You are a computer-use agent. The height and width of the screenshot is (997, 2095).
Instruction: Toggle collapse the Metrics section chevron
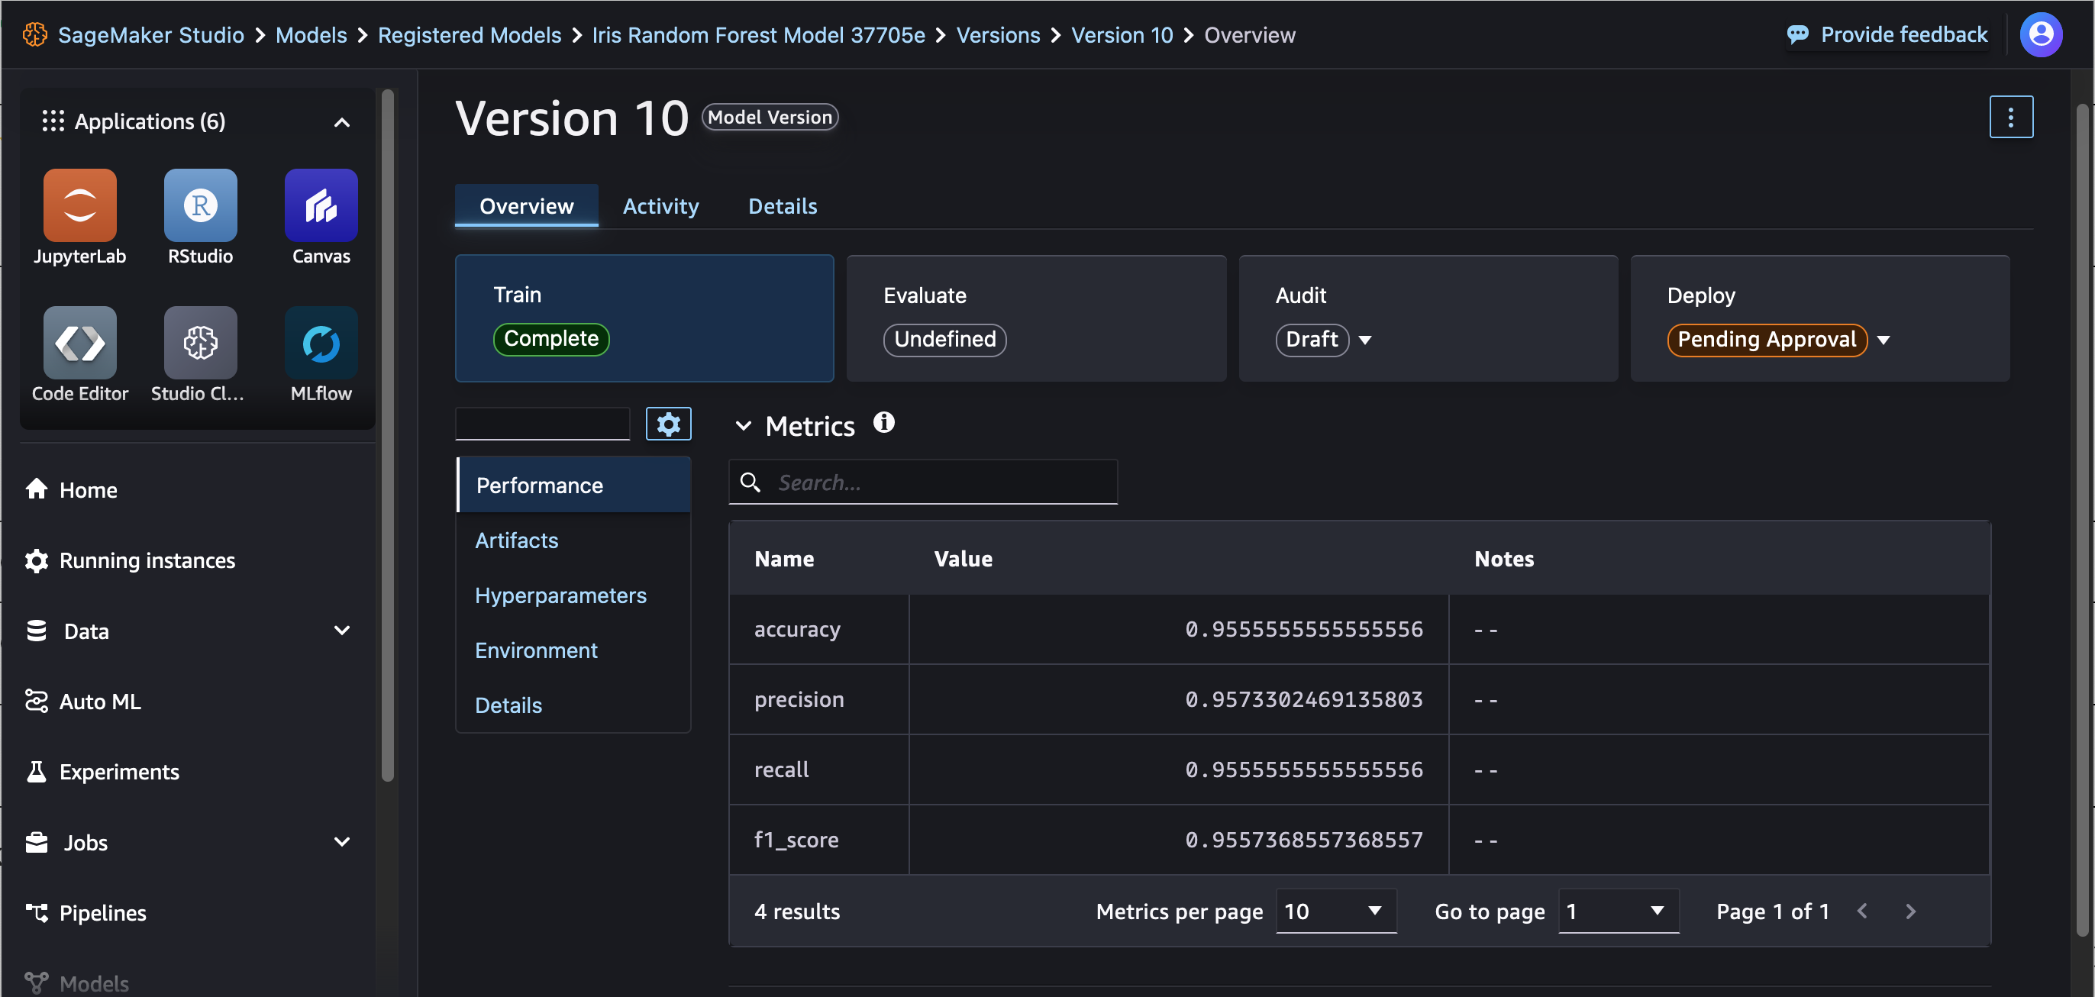coord(741,425)
